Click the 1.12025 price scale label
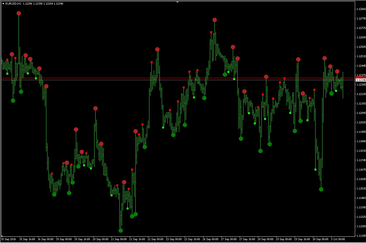The width and height of the screenshot is (366, 243). pos(361,122)
